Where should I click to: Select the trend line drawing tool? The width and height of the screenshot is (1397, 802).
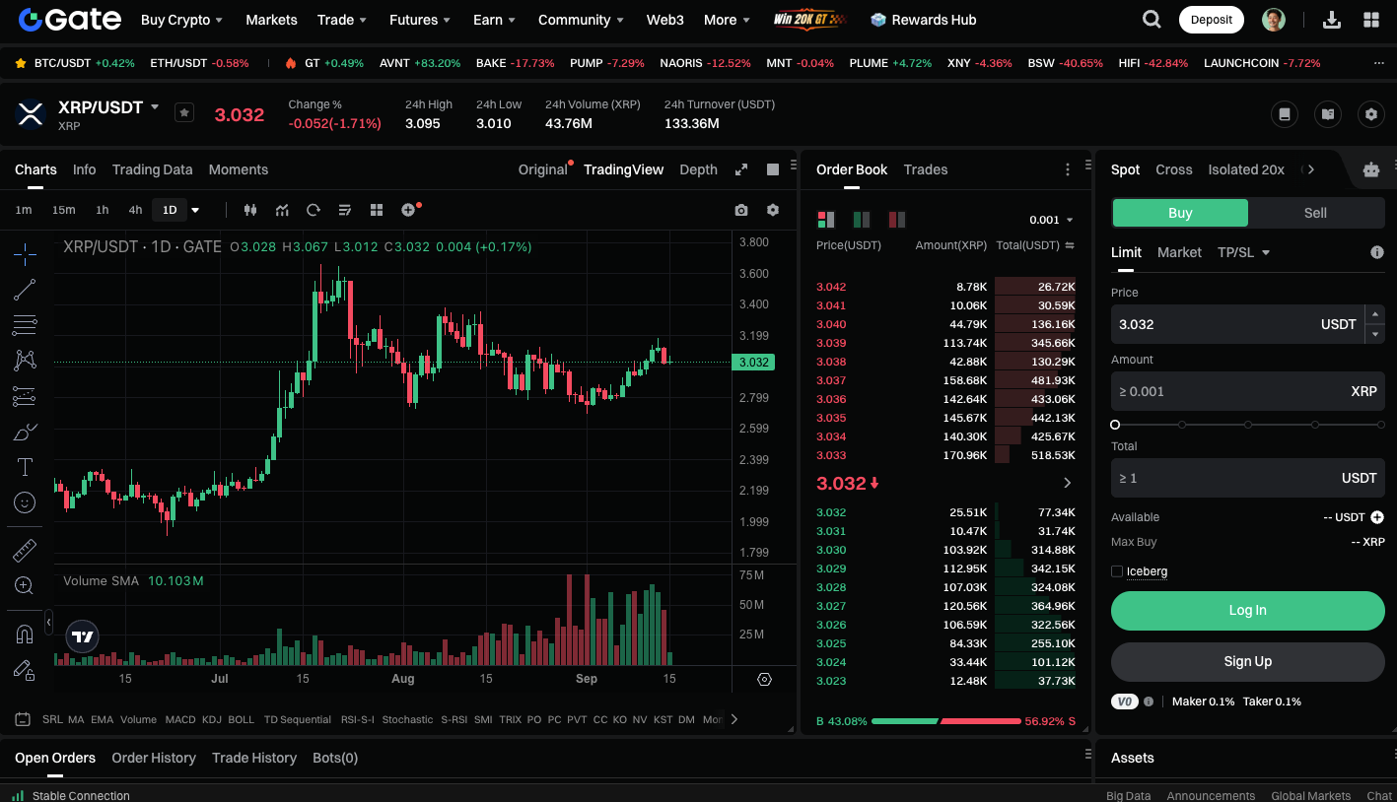[x=25, y=290]
